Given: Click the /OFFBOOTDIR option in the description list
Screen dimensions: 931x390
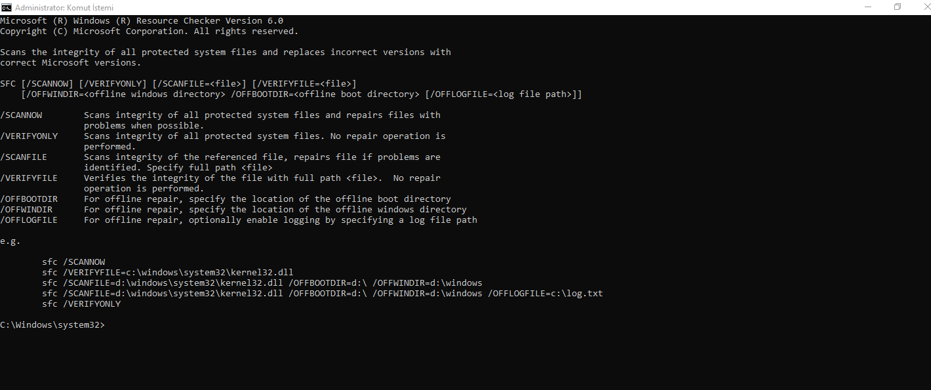Looking at the screenshot, I should [x=29, y=199].
